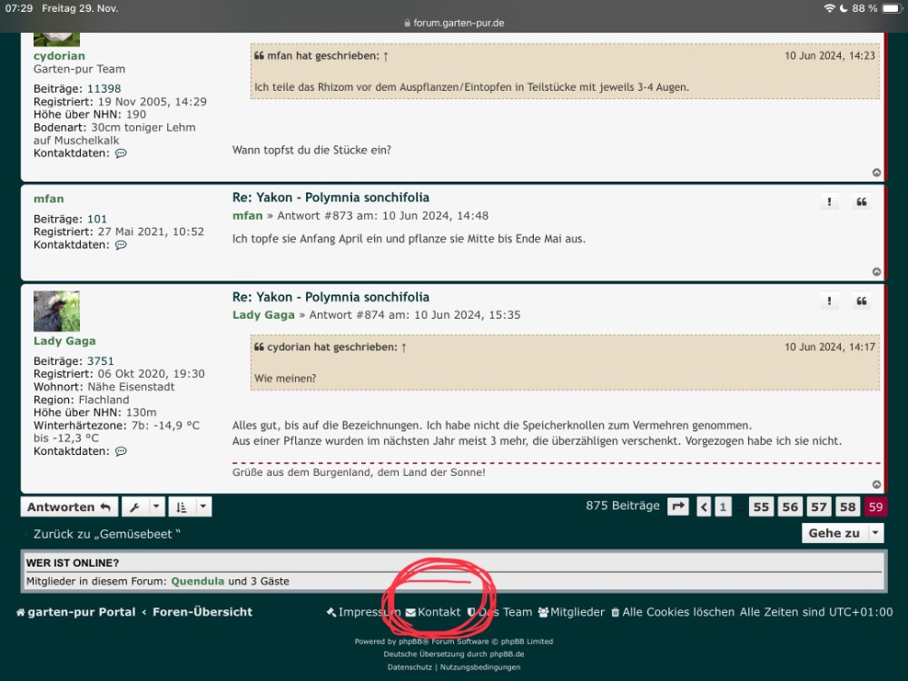The image size is (908, 681).
Task: Open Quendula's member profile
Action: point(197,581)
